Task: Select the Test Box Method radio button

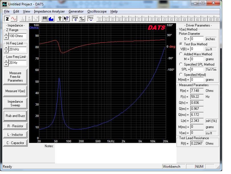Action: tap(181, 44)
